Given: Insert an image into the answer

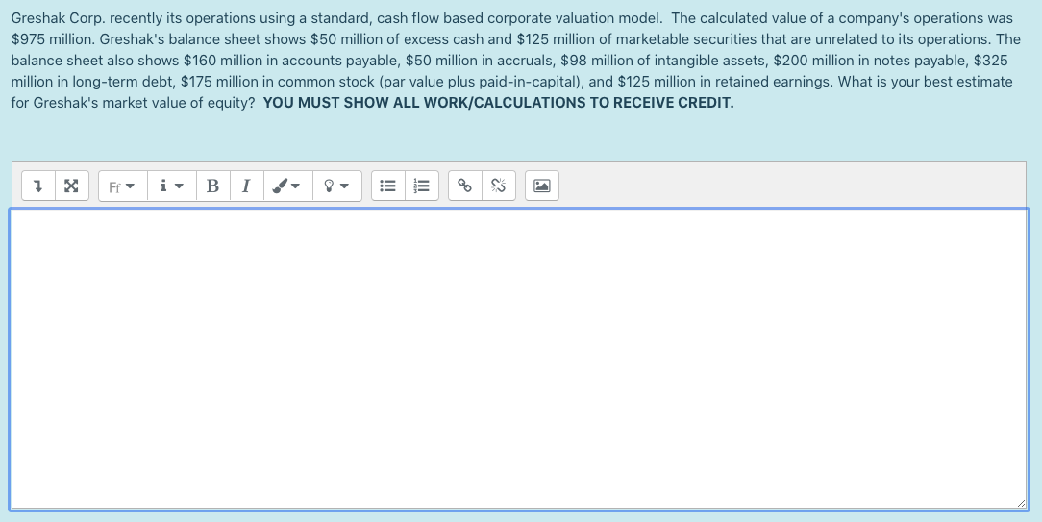Looking at the screenshot, I should 541,186.
